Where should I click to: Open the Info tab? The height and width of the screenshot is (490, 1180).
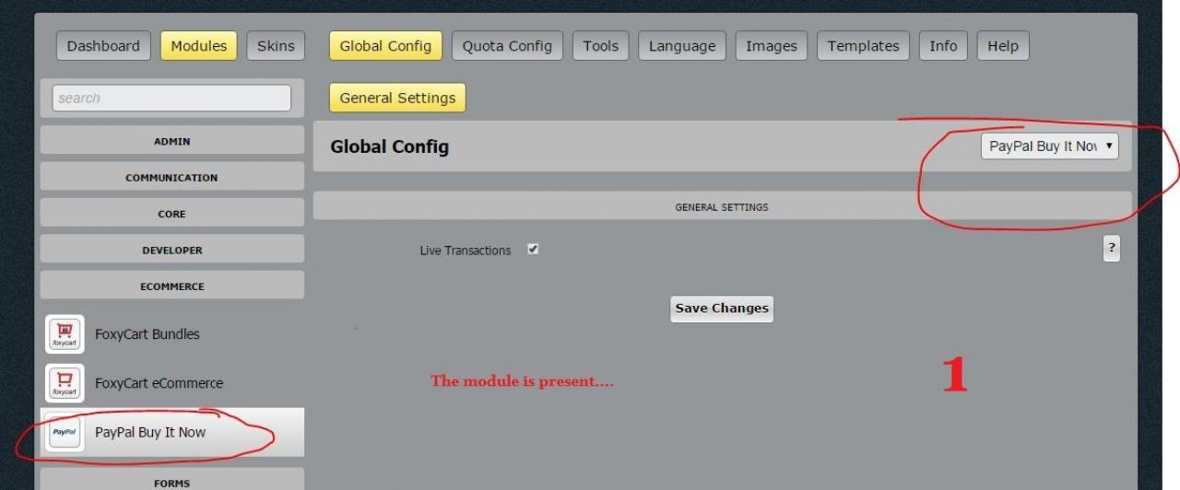click(943, 46)
